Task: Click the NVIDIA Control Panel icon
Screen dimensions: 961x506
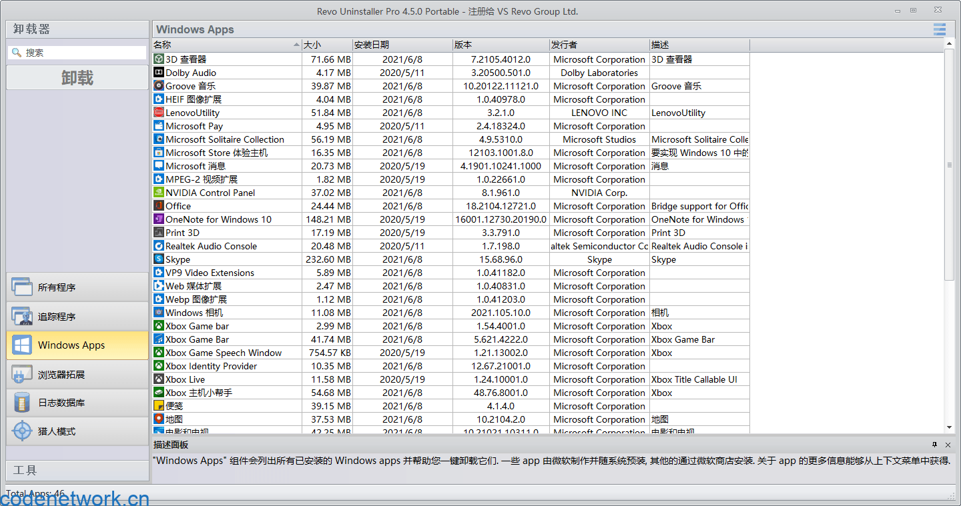Action: point(159,193)
